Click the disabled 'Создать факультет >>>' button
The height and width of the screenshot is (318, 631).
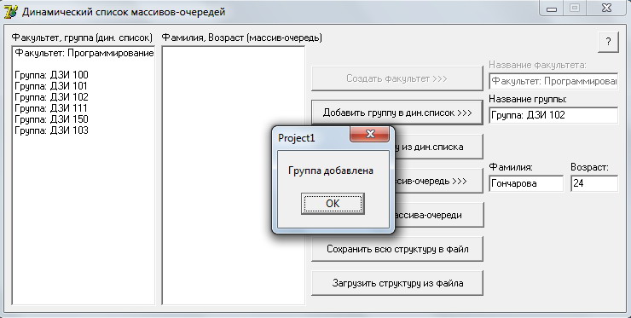[x=397, y=78]
